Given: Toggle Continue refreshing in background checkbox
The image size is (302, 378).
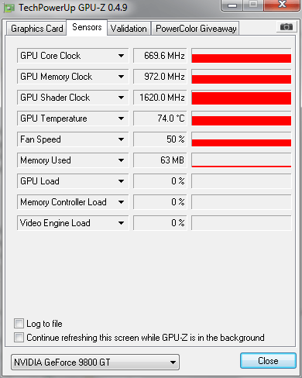Looking at the screenshot, I should (x=19, y=338).
